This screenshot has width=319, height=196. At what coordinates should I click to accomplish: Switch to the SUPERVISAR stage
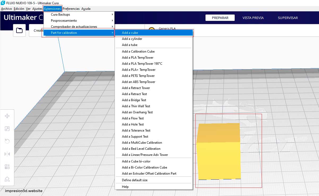coord(288,18)
